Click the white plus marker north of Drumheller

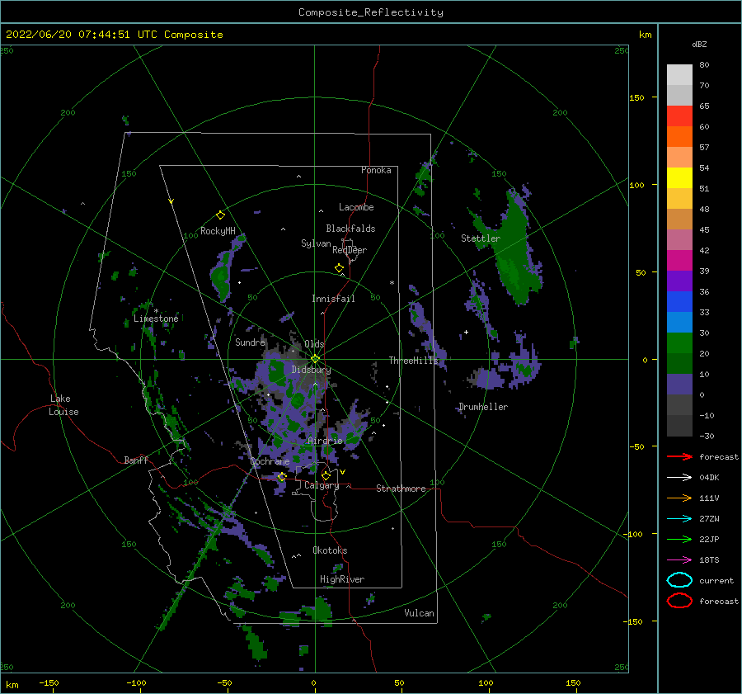[x=466, y=332]
